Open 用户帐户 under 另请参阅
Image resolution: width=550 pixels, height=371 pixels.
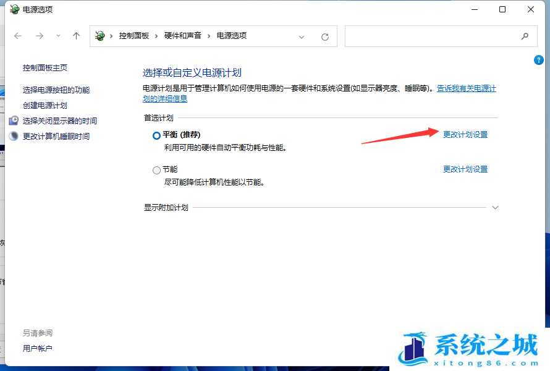[38, 349]
